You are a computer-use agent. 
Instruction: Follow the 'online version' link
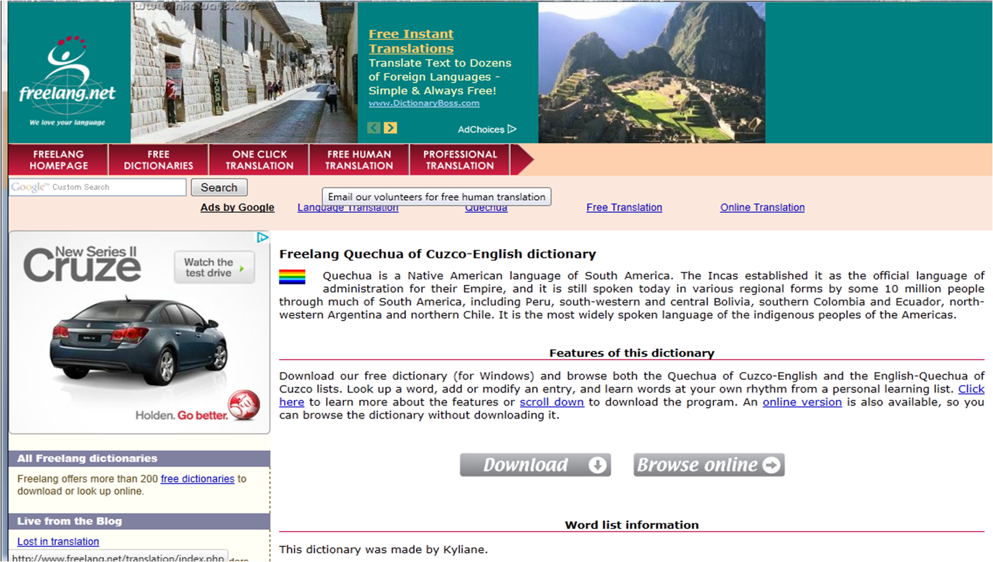(802, 402)
